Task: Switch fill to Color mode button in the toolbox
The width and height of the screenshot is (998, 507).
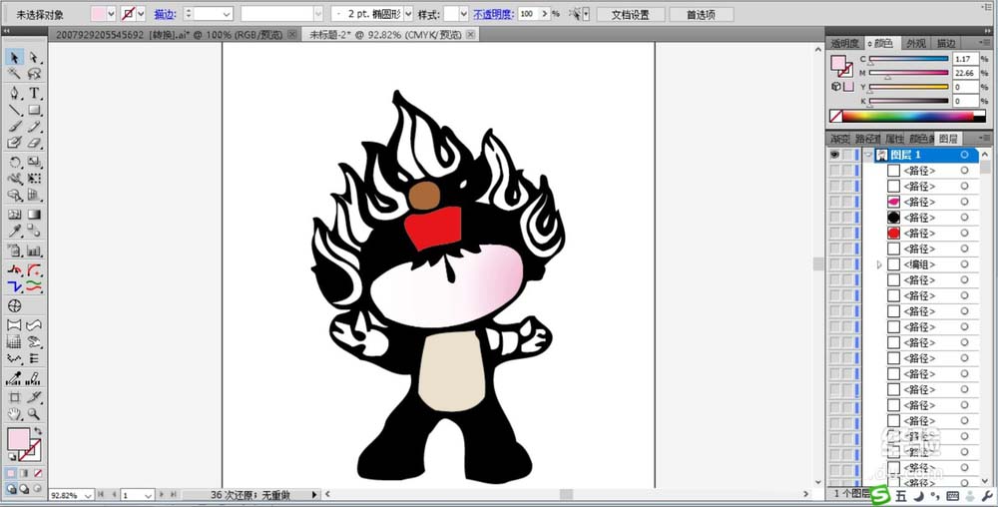Action: click(11, 473)
